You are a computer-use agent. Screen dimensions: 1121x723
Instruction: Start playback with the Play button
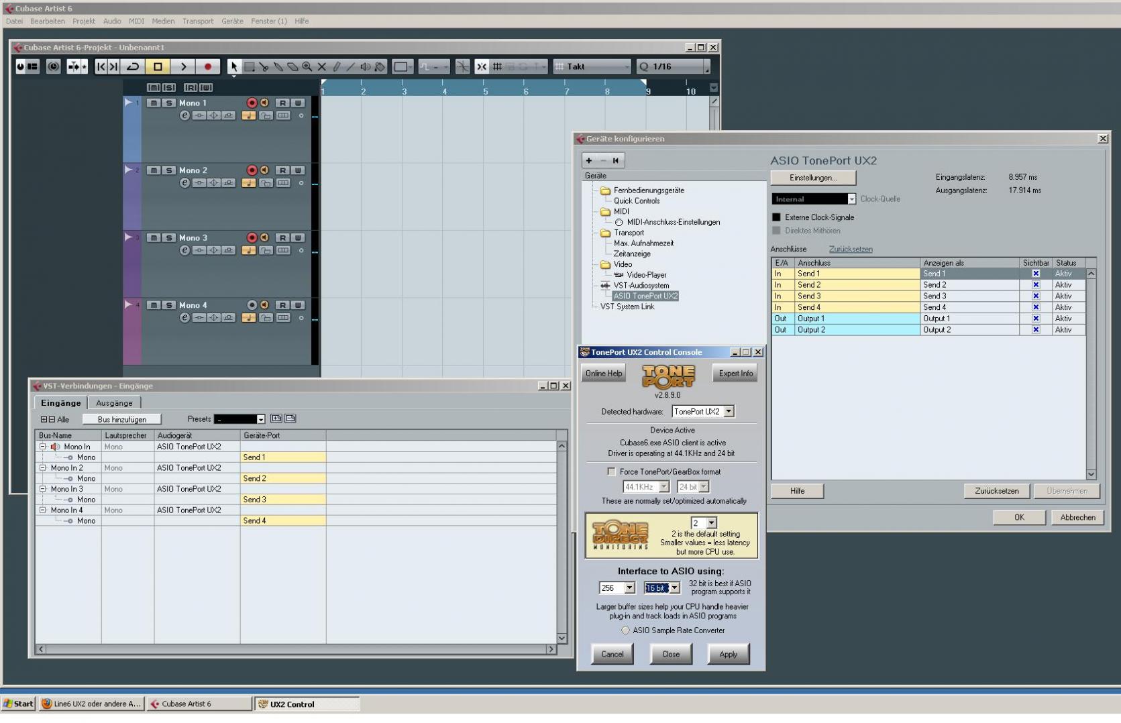pos(182,66)
